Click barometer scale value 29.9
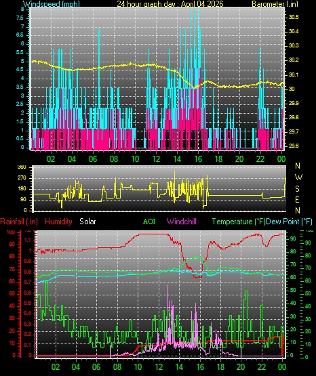This screenshot has width=316, height=376. [294, 103]
